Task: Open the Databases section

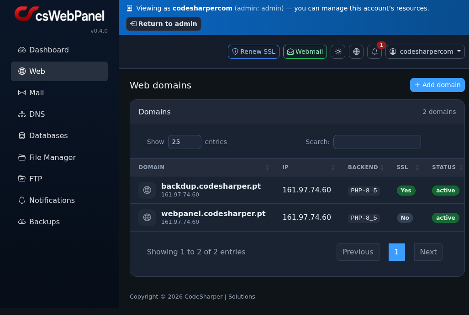Action: [x=59, y=135]
